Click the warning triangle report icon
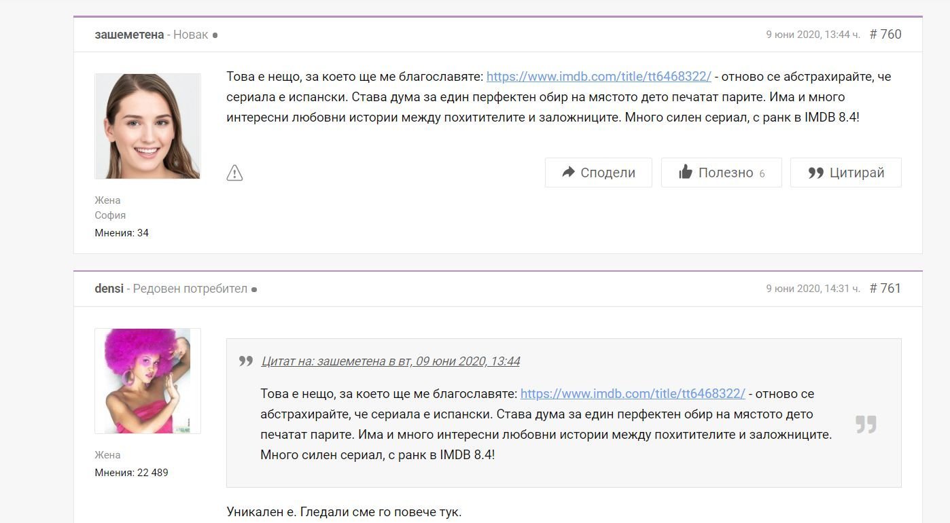Image resolution: width=950 pixels, height=523 pixels. [234, 173]
